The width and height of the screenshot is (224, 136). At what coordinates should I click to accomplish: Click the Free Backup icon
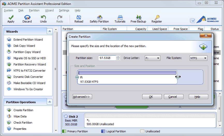138,17
